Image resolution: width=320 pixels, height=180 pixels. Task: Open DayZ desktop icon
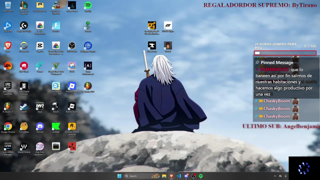(x=40, y=108)
